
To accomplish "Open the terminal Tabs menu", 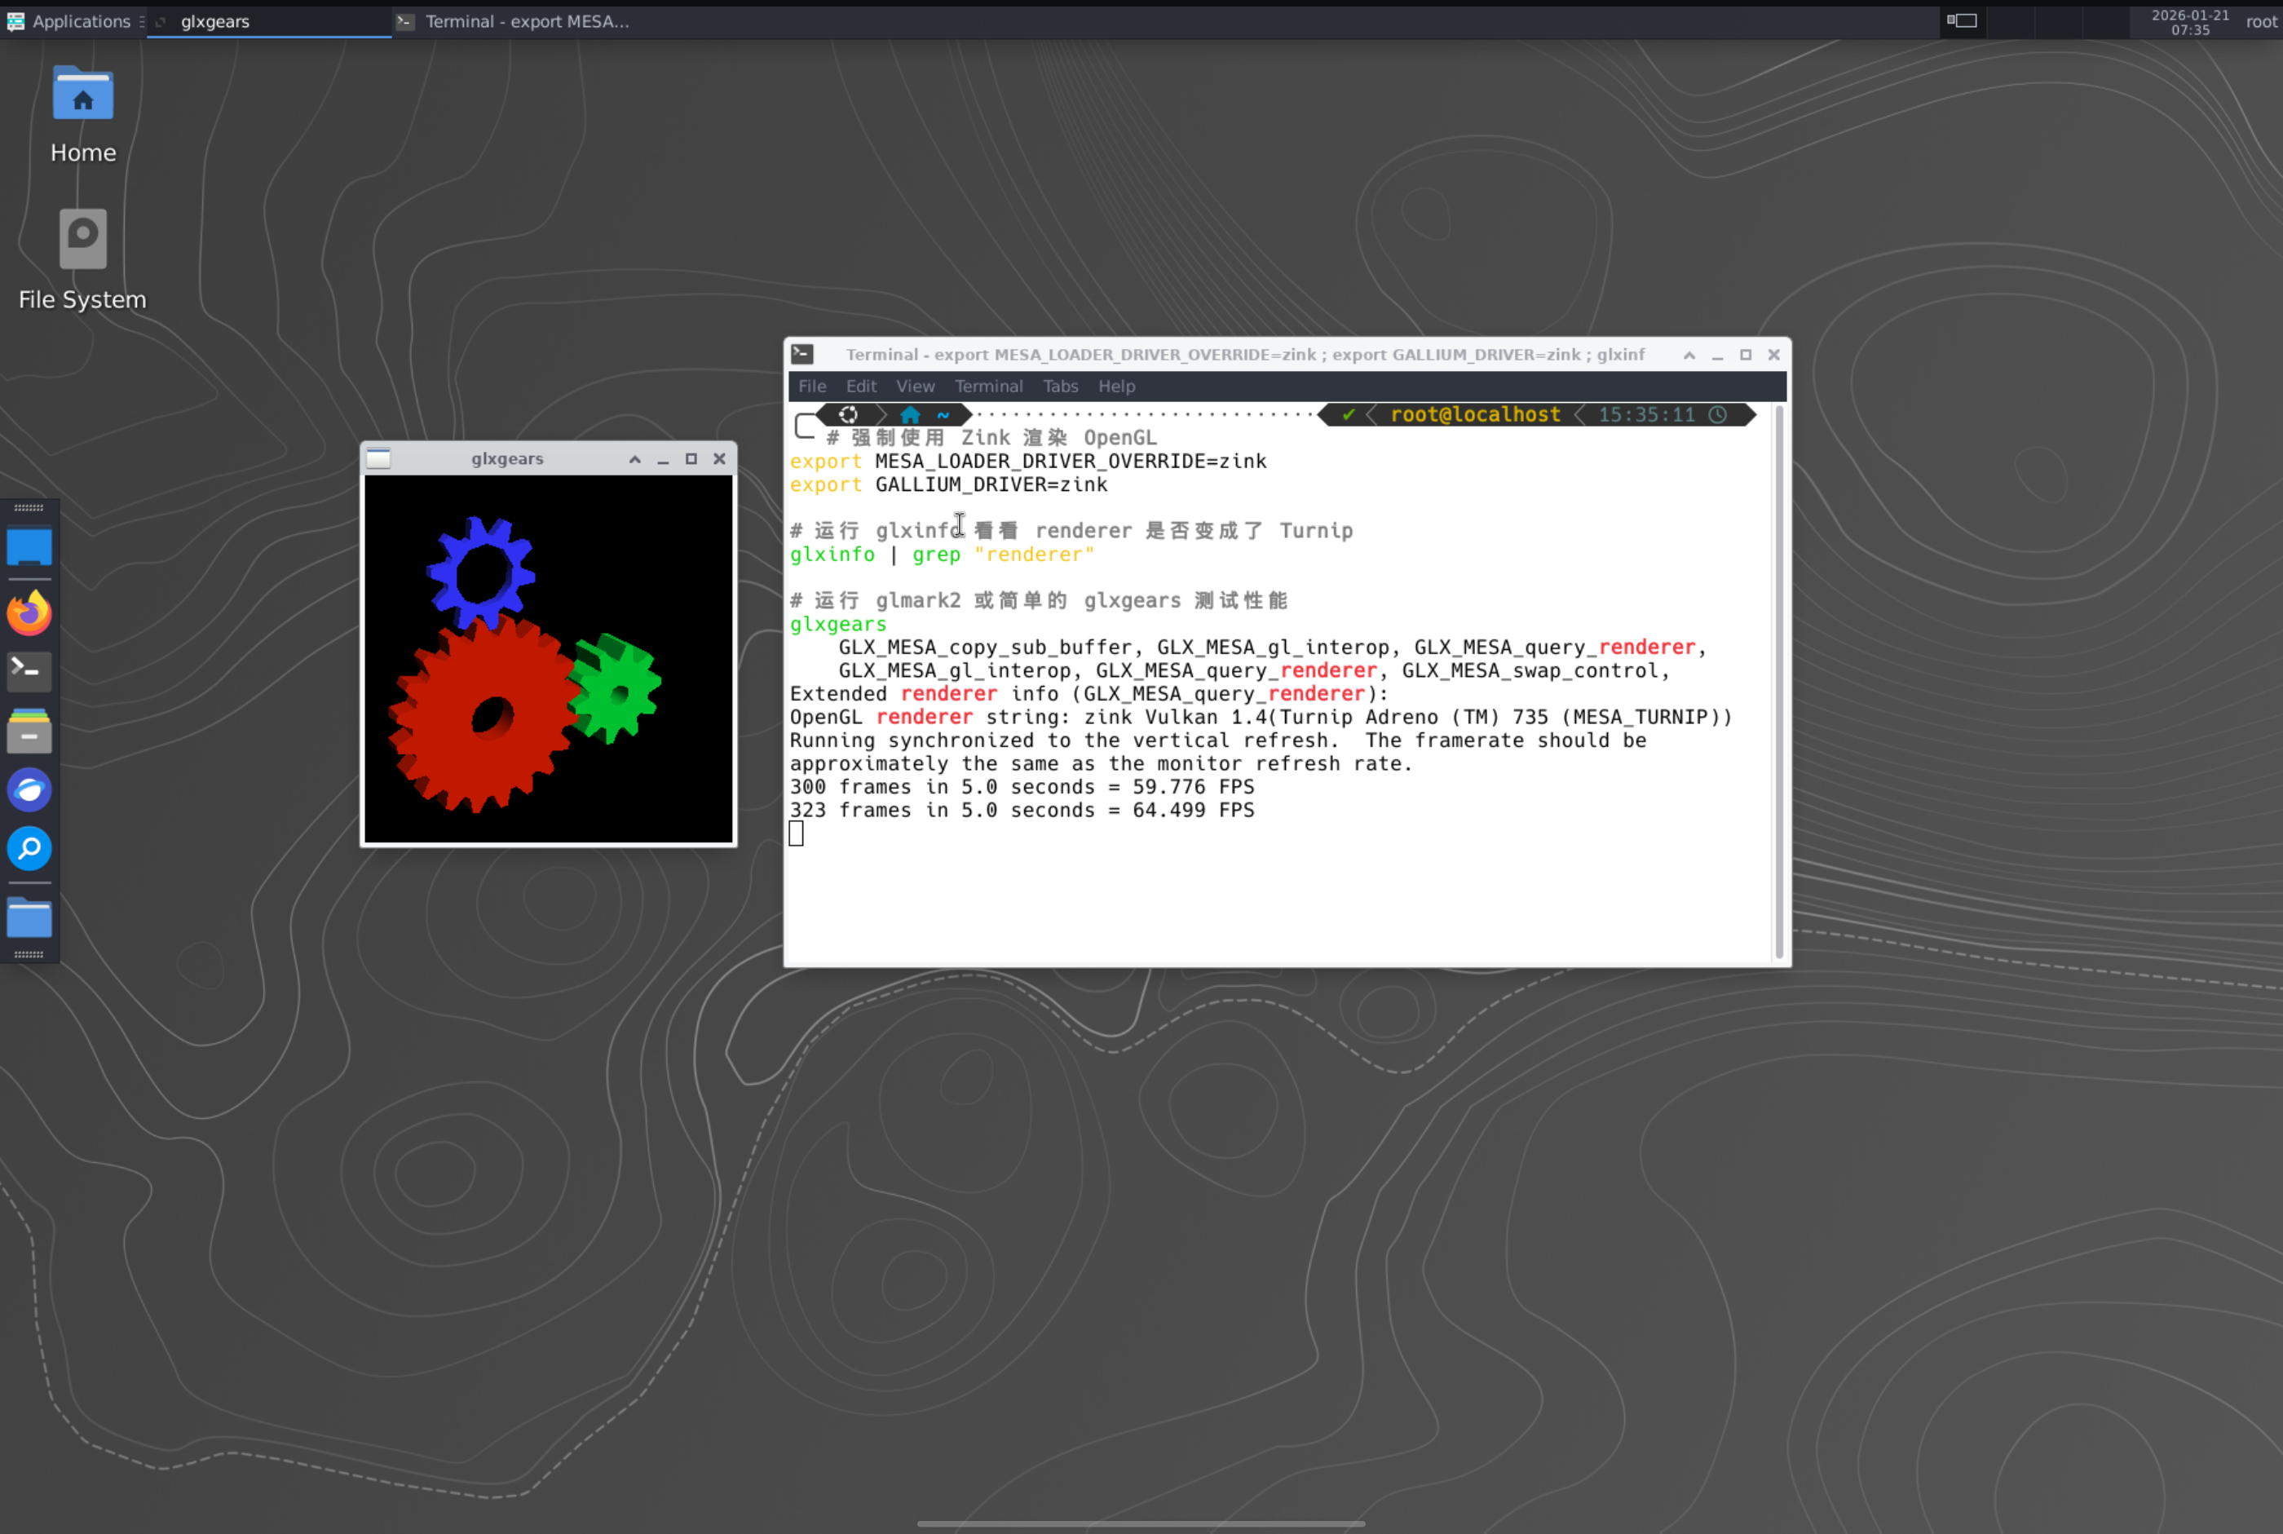I will point(1059,387).
